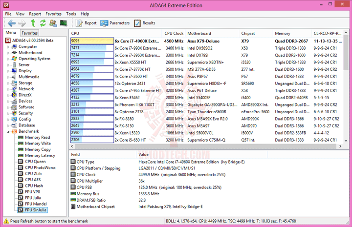Click the forward navigation arrow
This screenshot has height=227, width=352.
pos(22,23)
